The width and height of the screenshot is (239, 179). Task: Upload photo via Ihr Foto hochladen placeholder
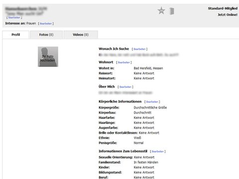point(48,57)
